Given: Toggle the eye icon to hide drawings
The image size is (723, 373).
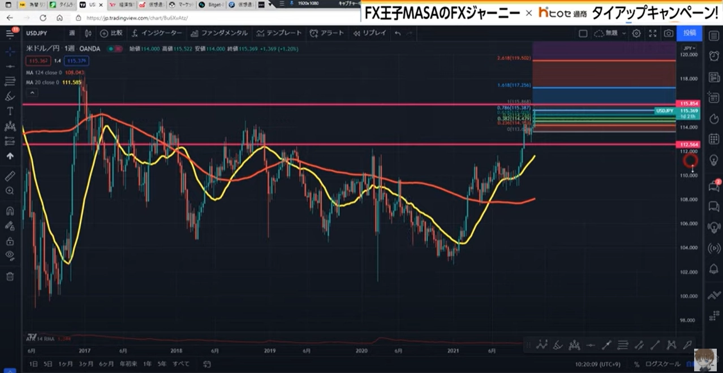Looking at the screenshot, I should tap(10, 255).
